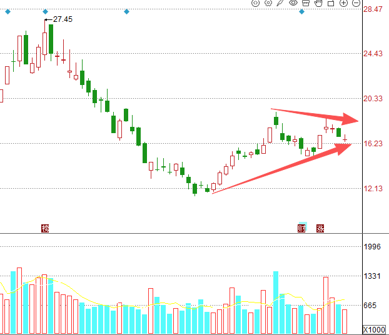Click the rightmost blue diamond marker
The width and height of the screenshot is (389, 335).
pyautogui.click(x=301, y=12)
